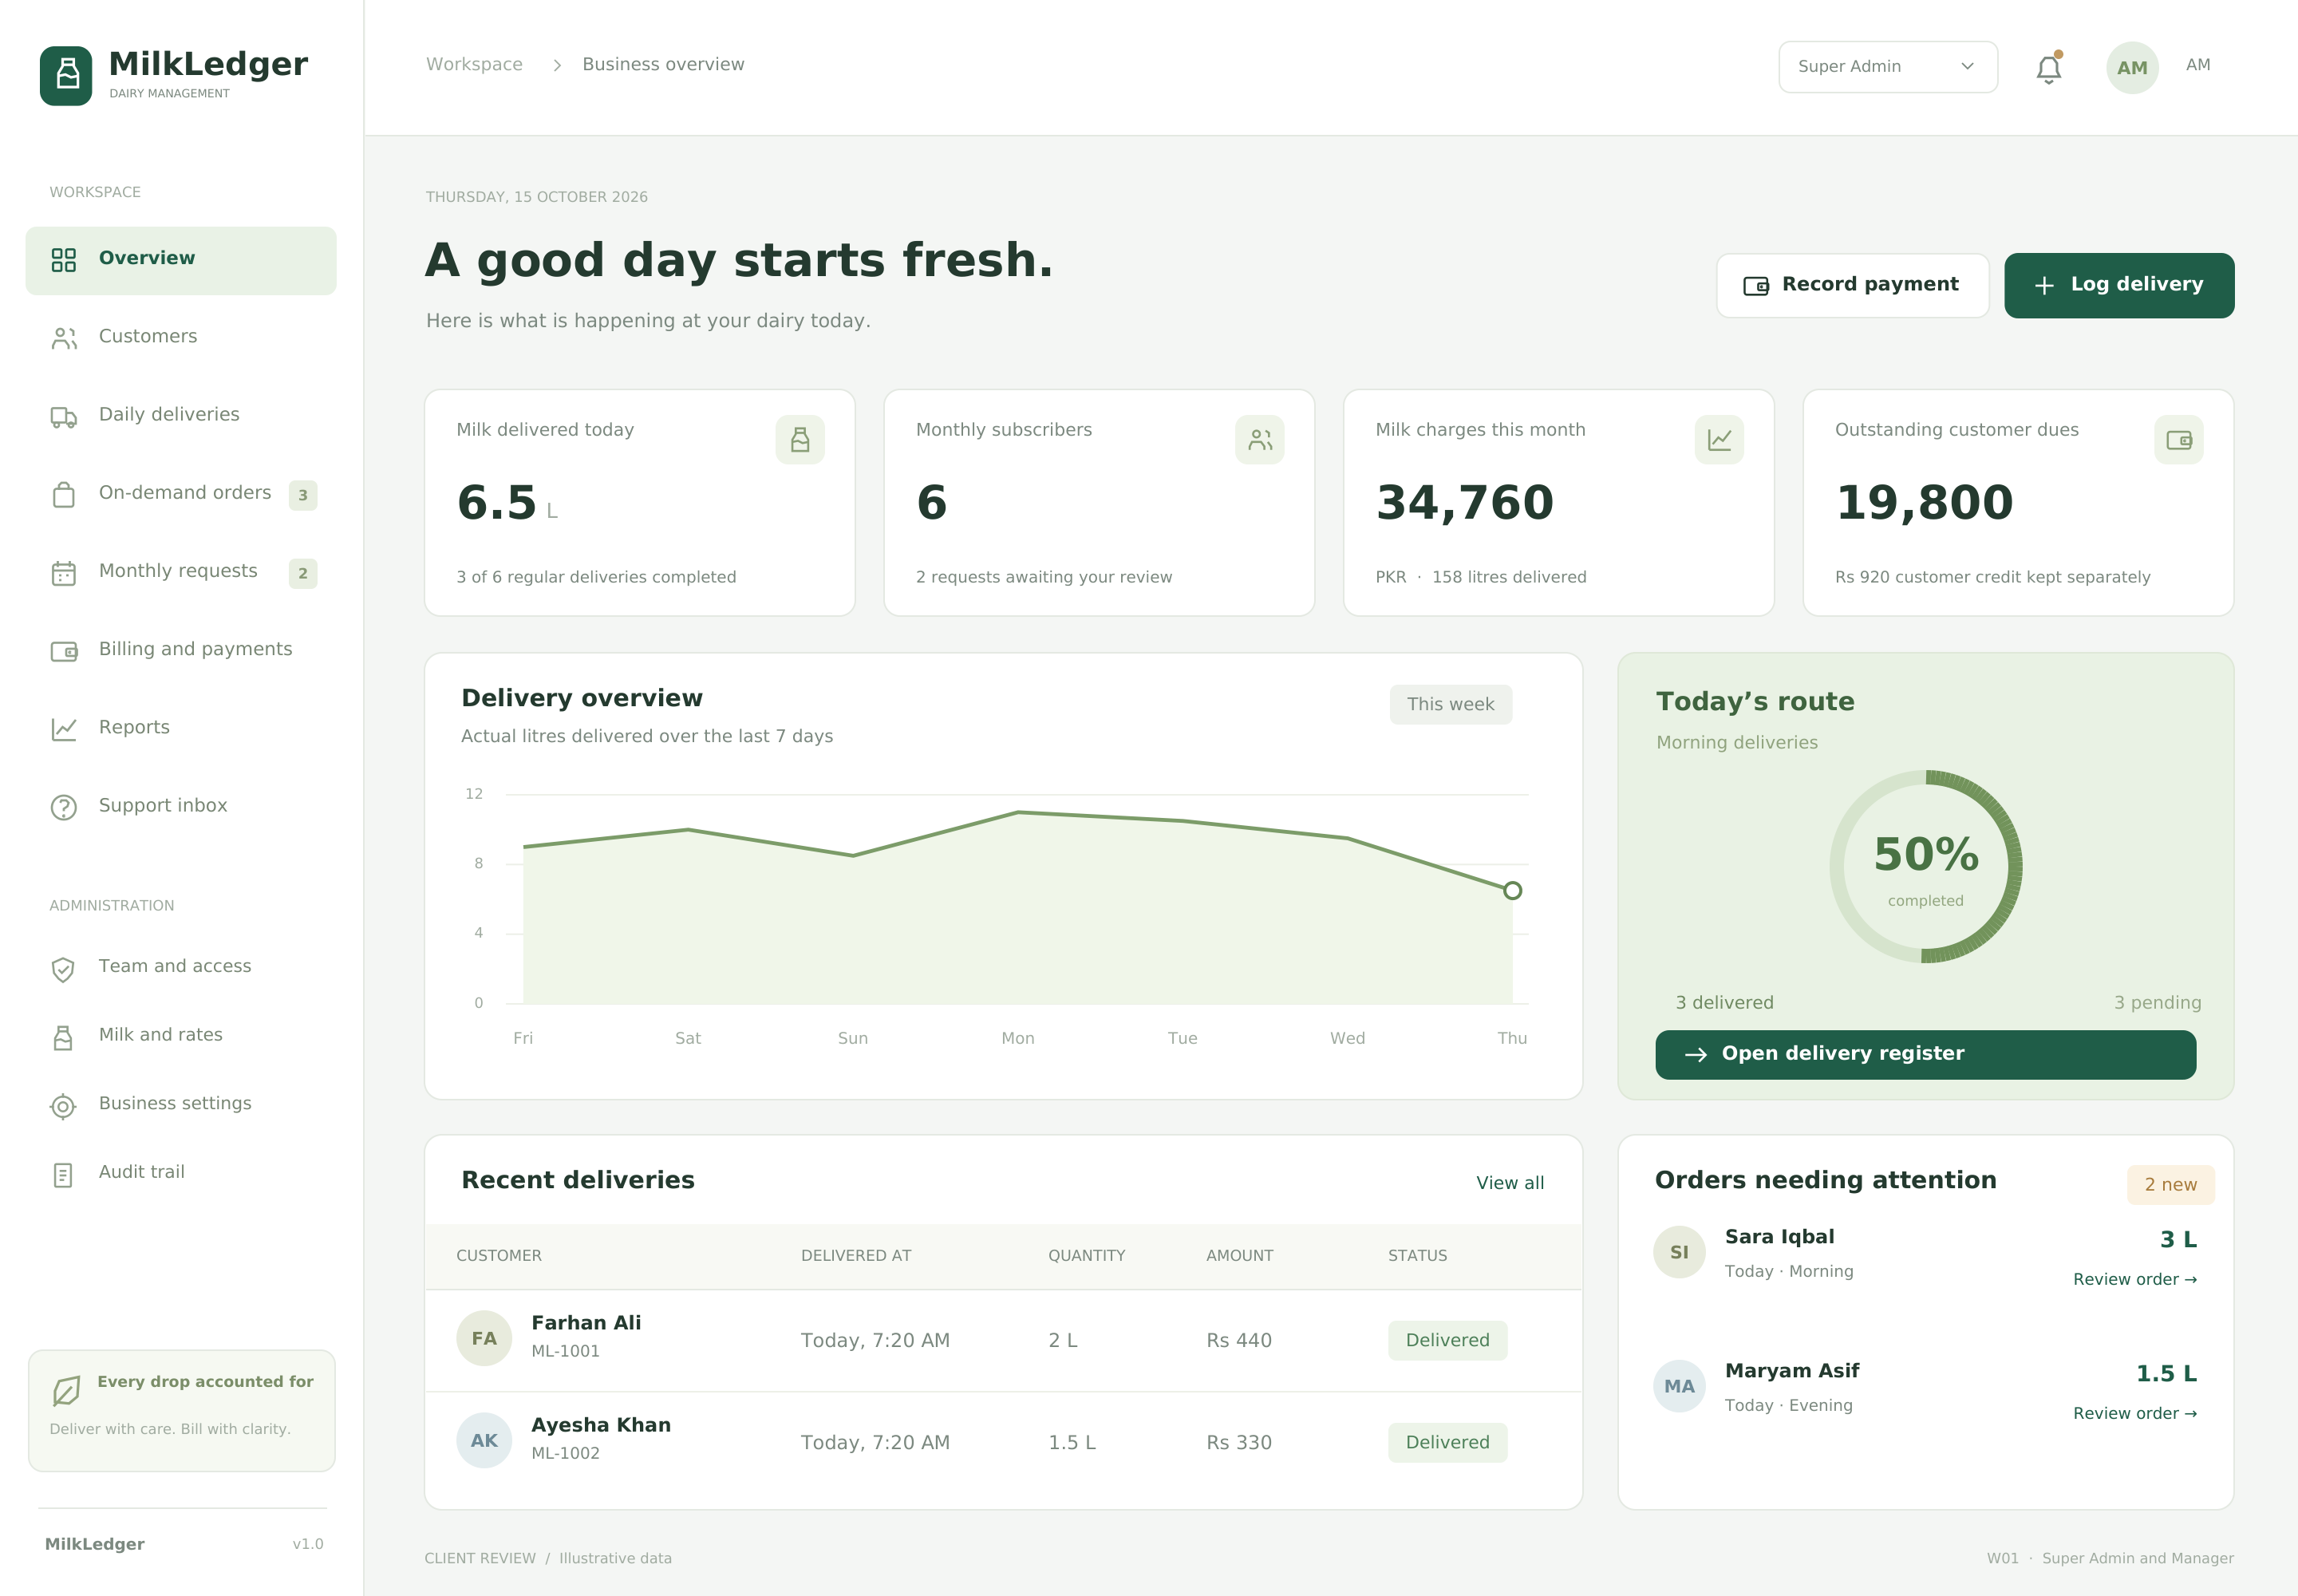The image size is (2298, 1596).
Task: Click the Customers people icon in sidebar
Action: click(x=64, y=338)
